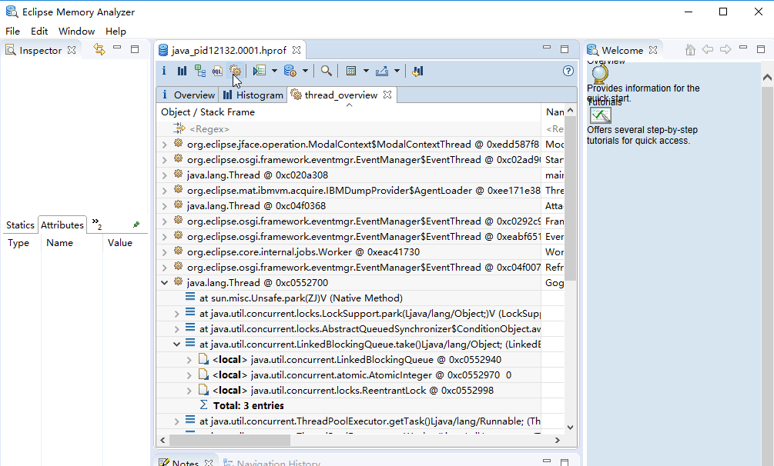
Task: Click the export toolbar icon
Action: pyautogui.click(x=381, y=71)
